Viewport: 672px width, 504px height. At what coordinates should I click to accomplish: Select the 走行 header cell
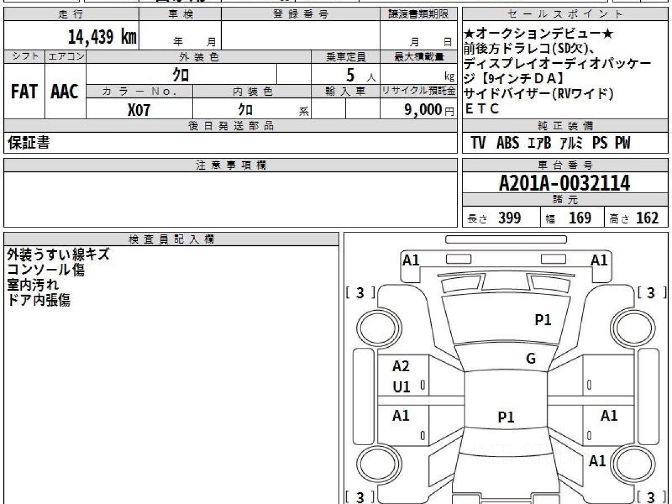pos(71,15)
